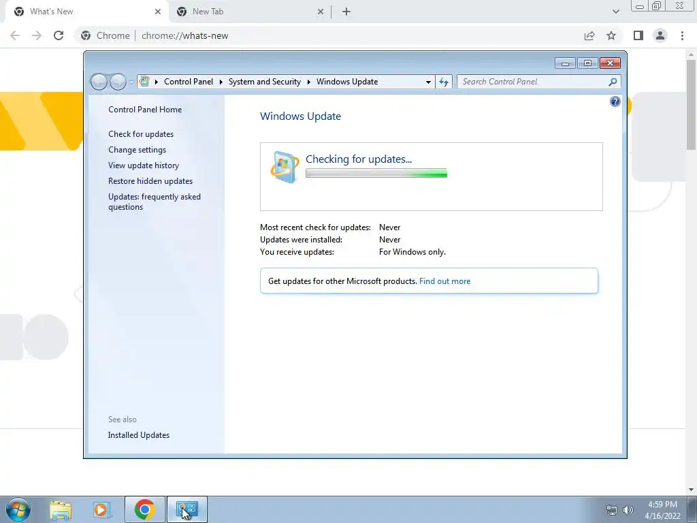The width and height of the screenshot is (697, 523).
Task: Click the Windows Update heading text
Action: point(300,116)
